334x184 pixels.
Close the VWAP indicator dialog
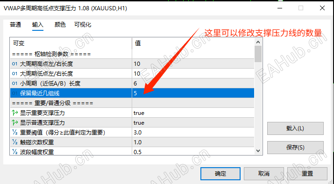322,8
